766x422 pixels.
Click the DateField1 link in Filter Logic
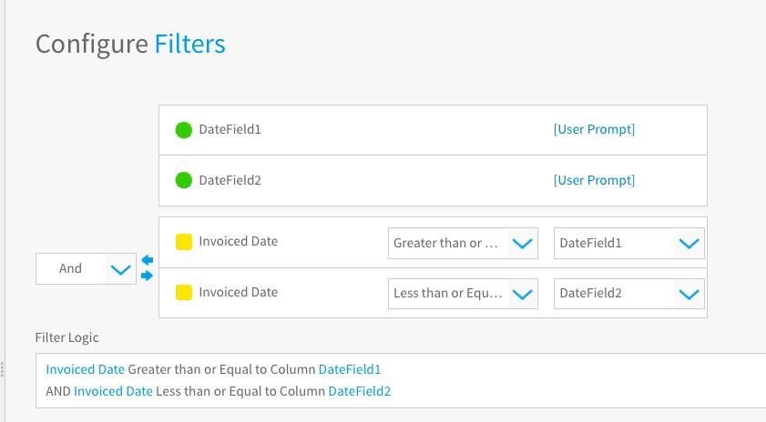click(350, 369)
